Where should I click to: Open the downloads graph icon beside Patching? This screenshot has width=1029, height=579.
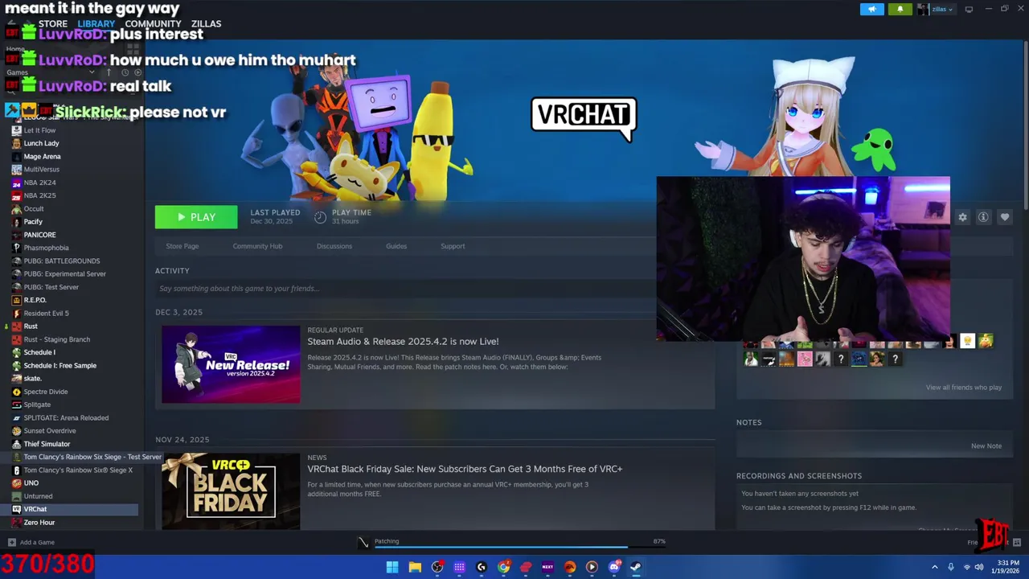(363, 542)
